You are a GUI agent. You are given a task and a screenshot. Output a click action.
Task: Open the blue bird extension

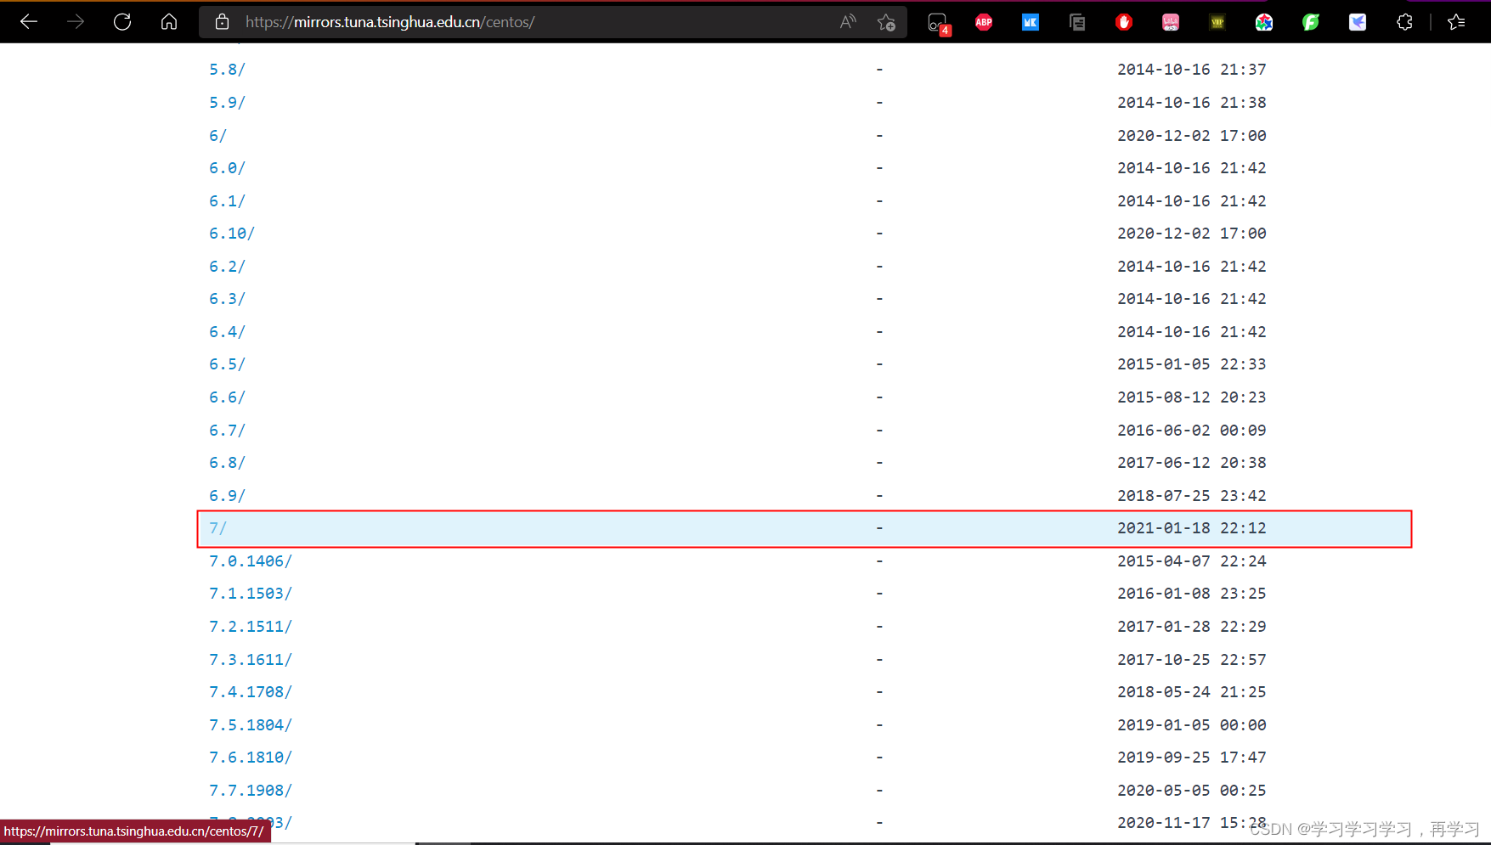coord(1358,22)
